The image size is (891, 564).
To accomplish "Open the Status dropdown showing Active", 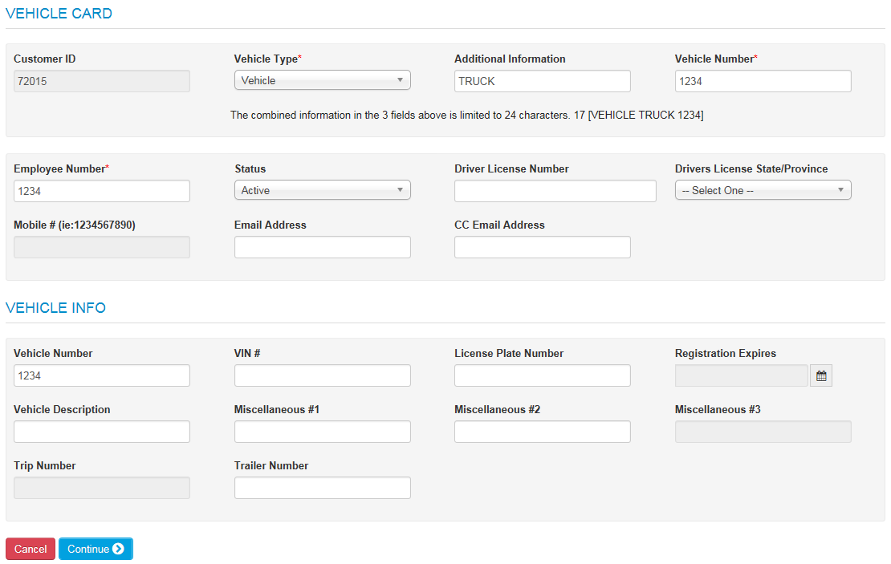I will pyautogui.click(x=321, y=190).
